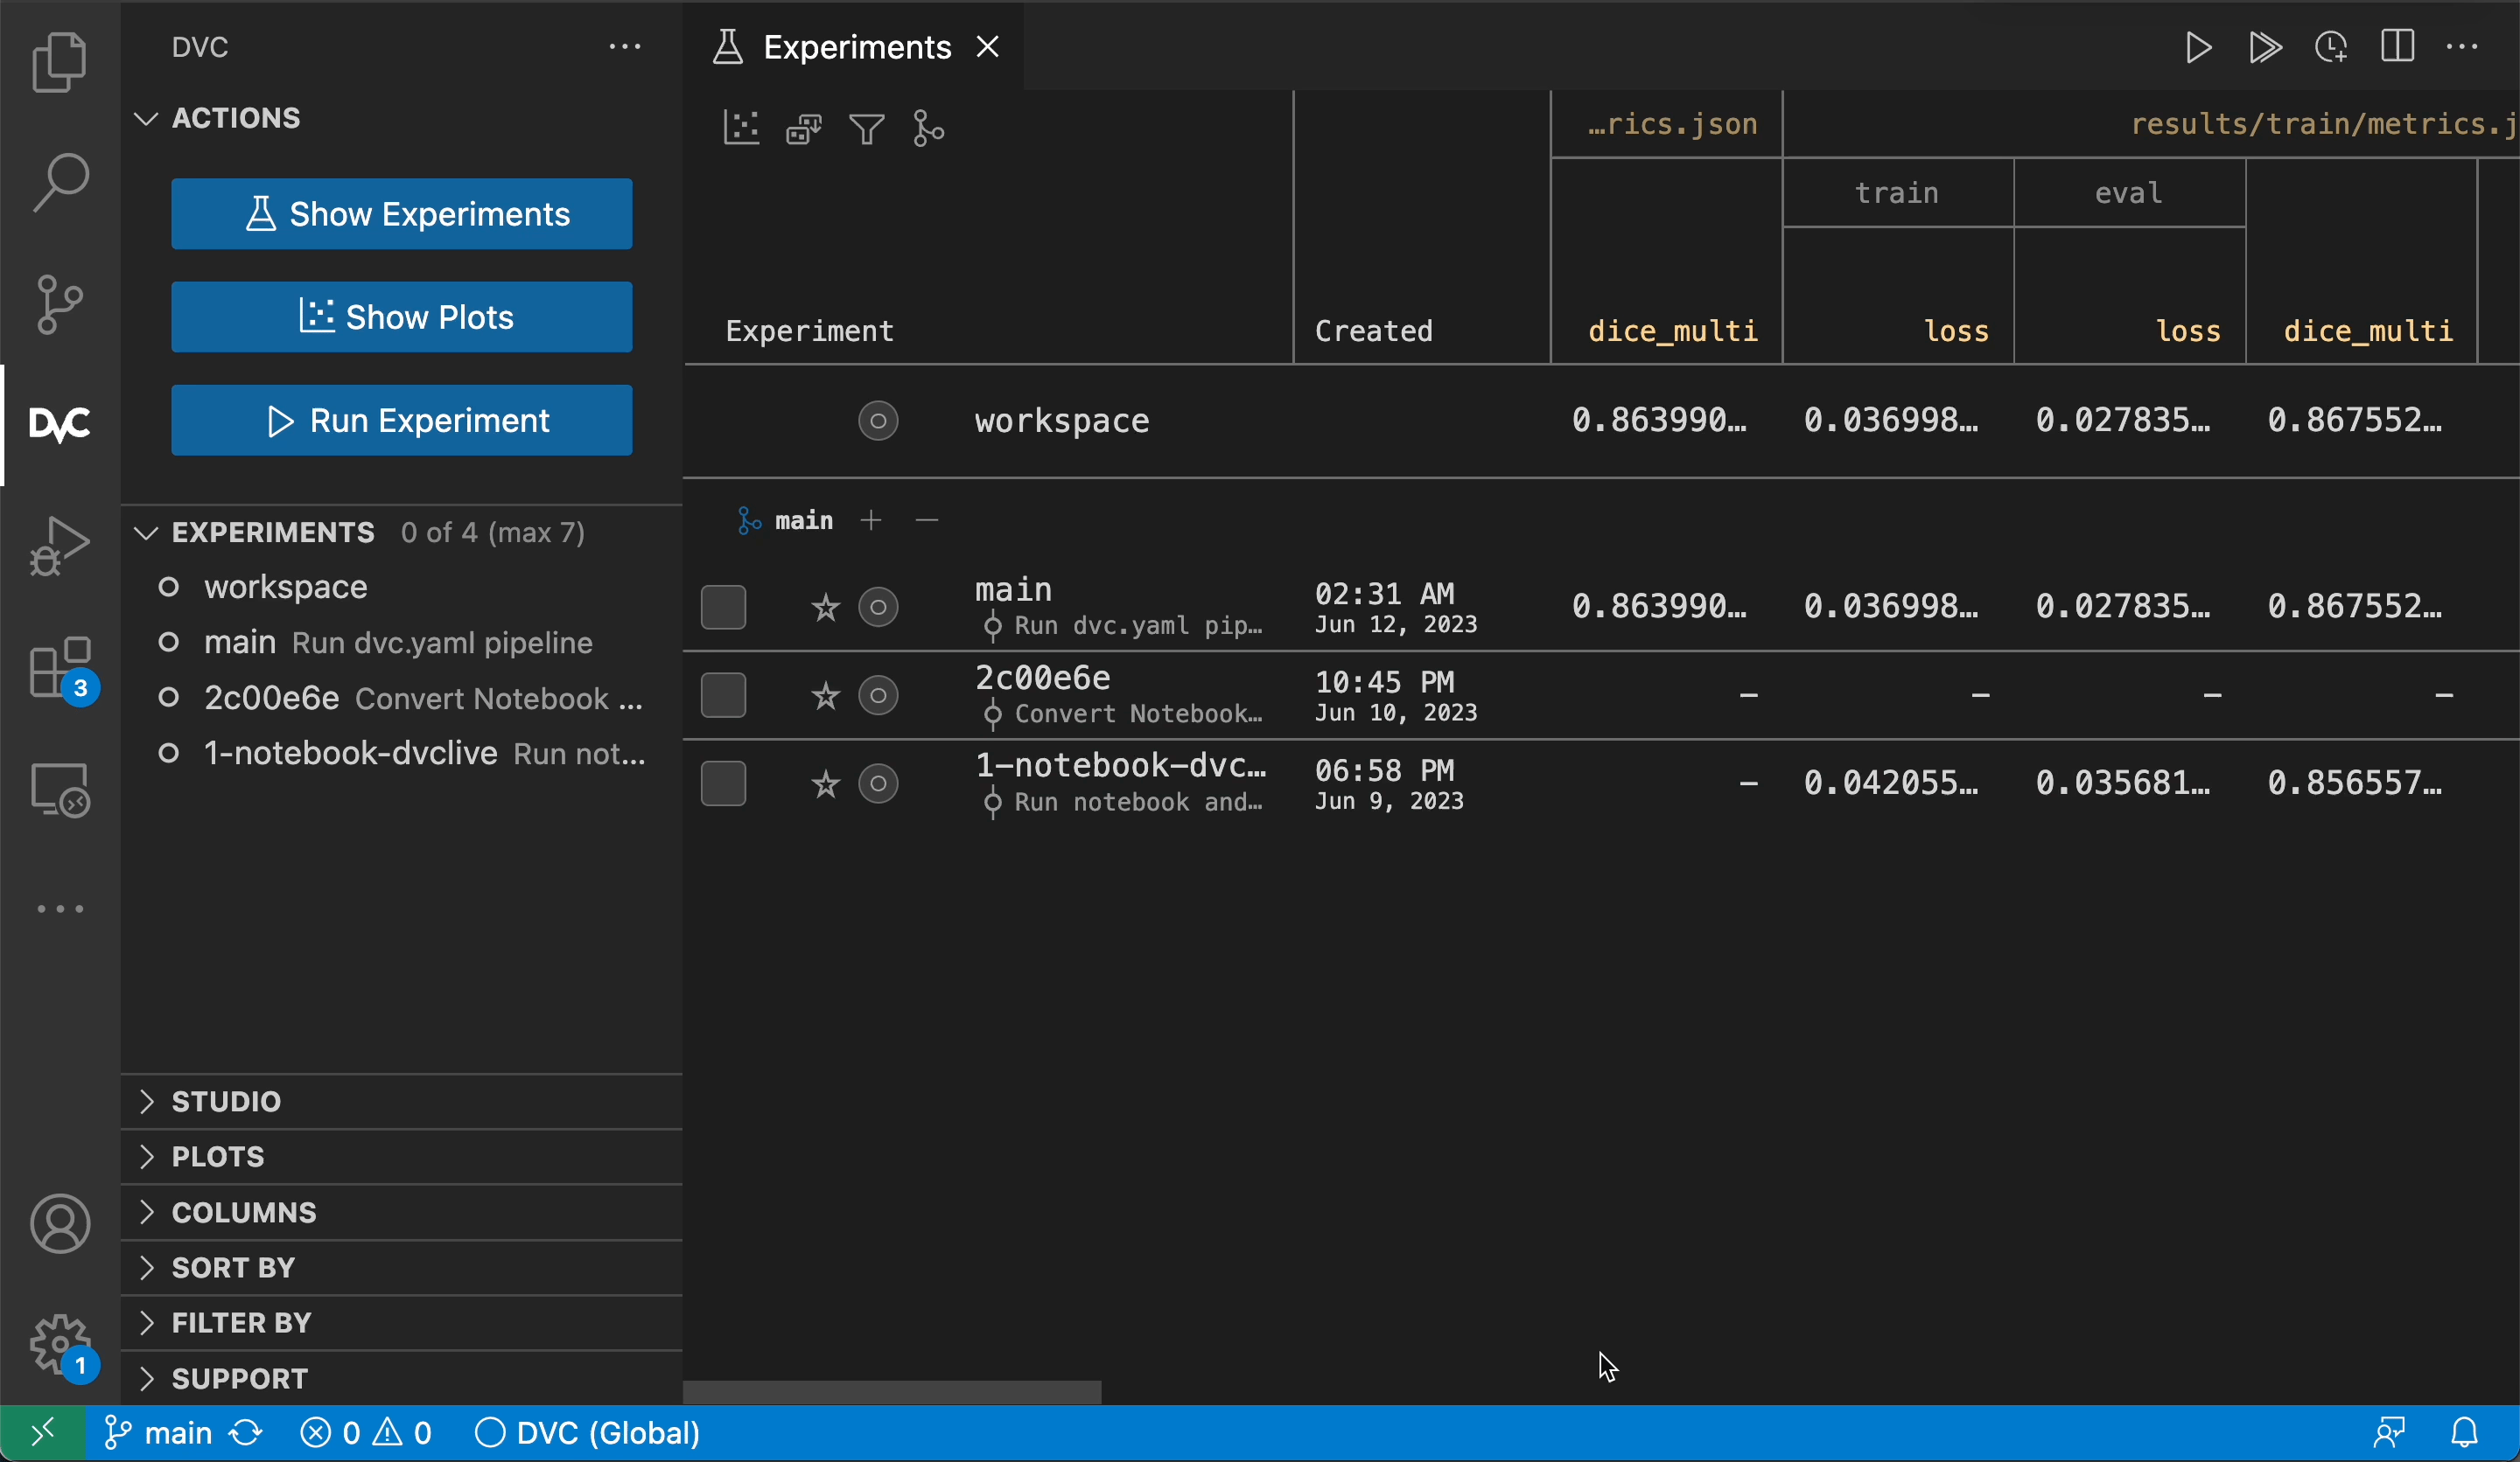Click the Run Experiment button

[402, 420]
